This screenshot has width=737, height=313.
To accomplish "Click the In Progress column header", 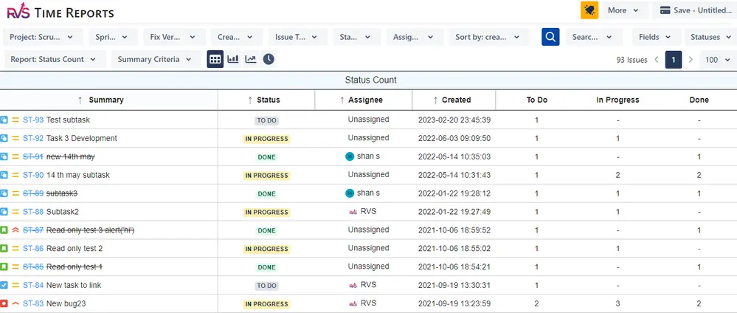I will [x=617, y=100].
